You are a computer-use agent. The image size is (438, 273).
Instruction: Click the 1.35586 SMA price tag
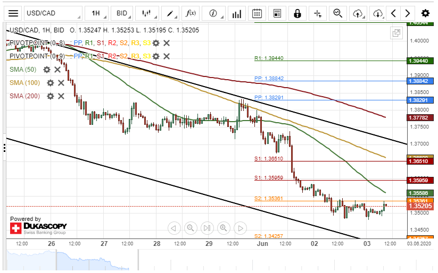(420, 193)
